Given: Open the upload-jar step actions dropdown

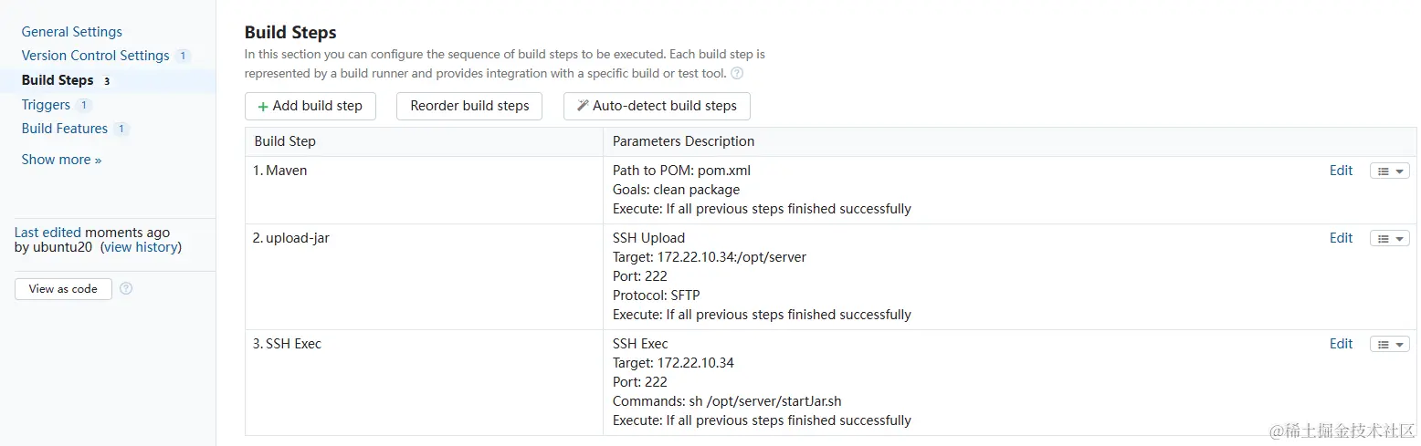Looking at the screenshot, I should [1389, 238].
